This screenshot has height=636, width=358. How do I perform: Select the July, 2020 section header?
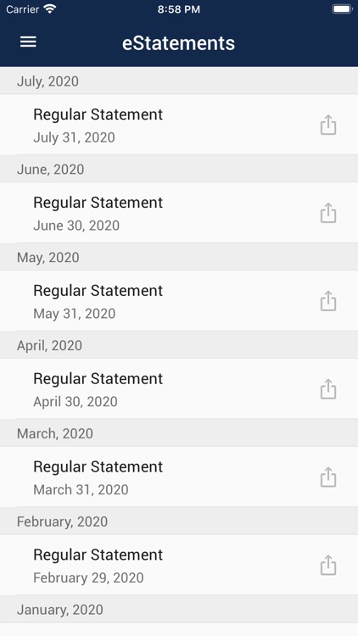179,81
